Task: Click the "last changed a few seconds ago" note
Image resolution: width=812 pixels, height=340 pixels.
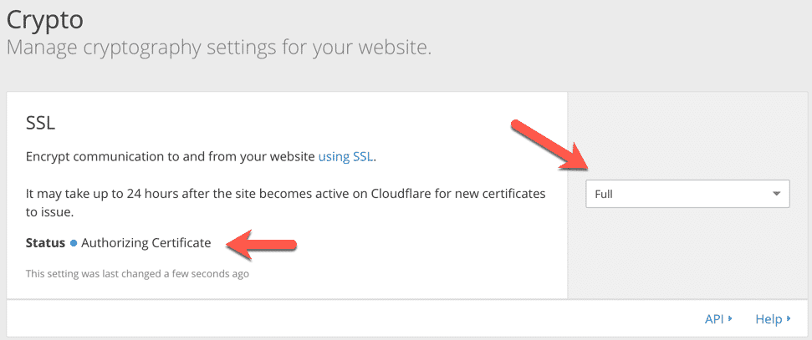Action: click(x=137, y=272)
